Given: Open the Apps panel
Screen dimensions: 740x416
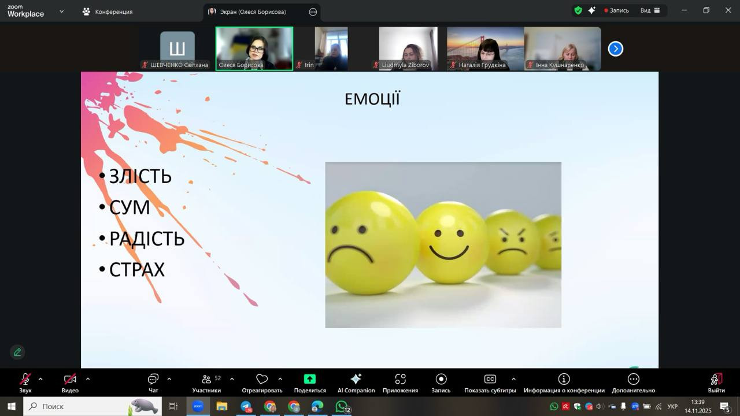Looking at the screenshot, I should (400, 380).
